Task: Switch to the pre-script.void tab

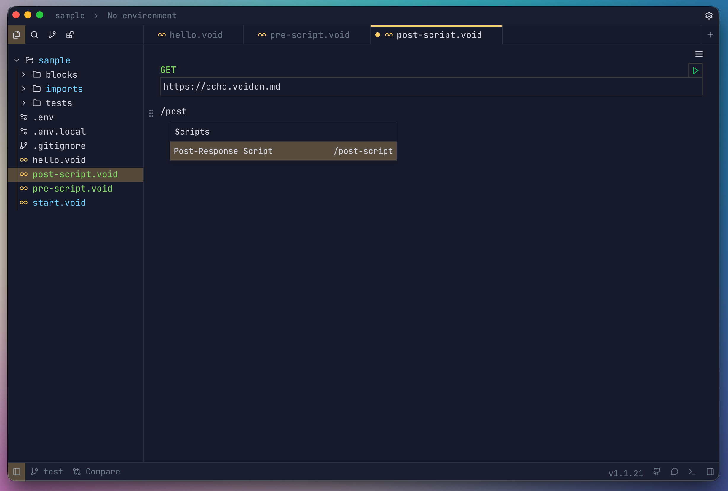Action: coord(309,35)
